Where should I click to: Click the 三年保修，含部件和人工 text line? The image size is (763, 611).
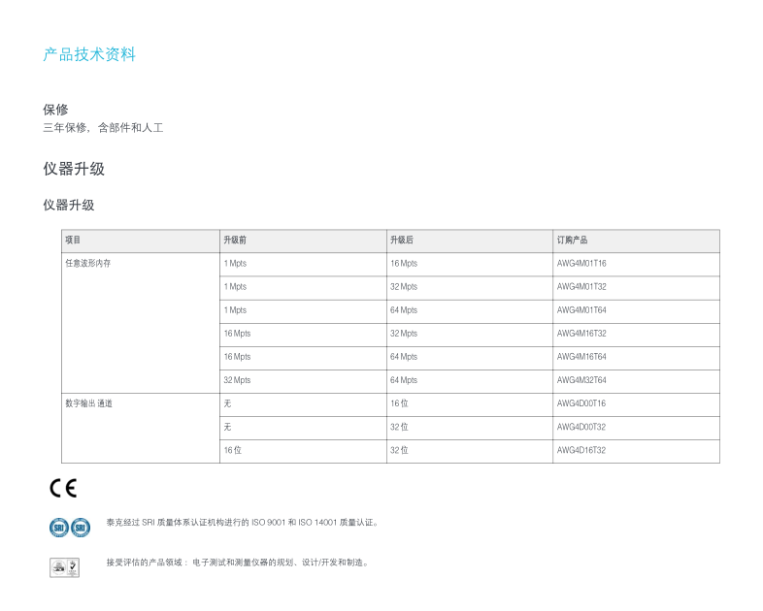[x=103, y=128]
